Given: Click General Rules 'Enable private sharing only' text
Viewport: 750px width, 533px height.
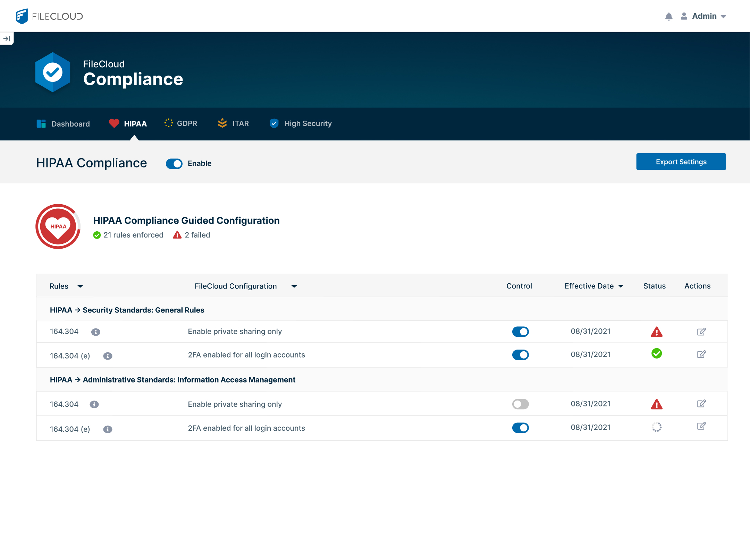Looking at the screenshot, I should coord(235,332).
